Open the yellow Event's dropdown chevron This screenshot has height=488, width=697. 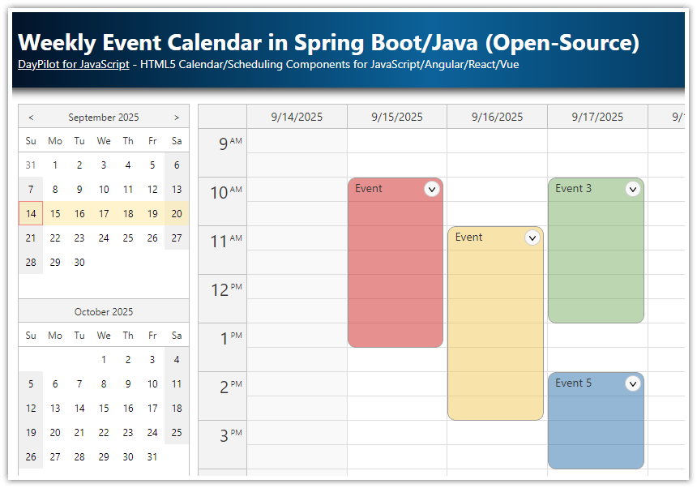point(532,237)
